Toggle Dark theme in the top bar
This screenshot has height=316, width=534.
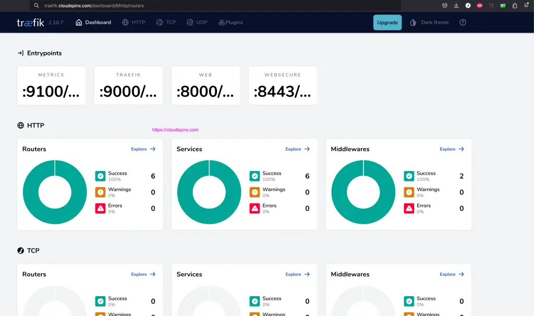(429, 22)
